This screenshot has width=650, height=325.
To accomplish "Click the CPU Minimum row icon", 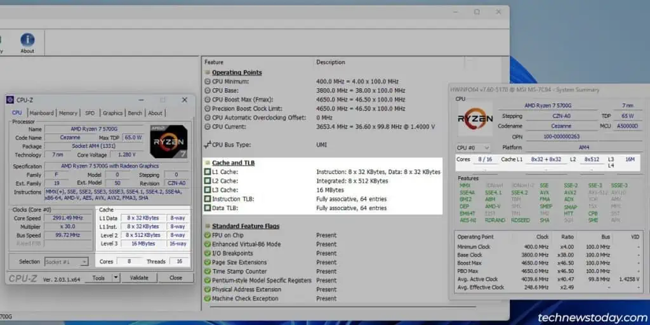I will coord(208,82).
